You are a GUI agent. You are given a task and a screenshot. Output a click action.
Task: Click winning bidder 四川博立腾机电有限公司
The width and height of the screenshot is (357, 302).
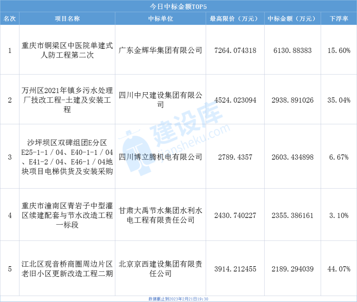tap(160, 157)
